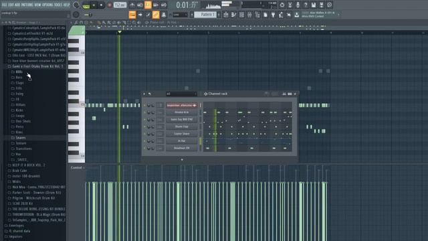Open the HELP menu

[x=66, y=5]
